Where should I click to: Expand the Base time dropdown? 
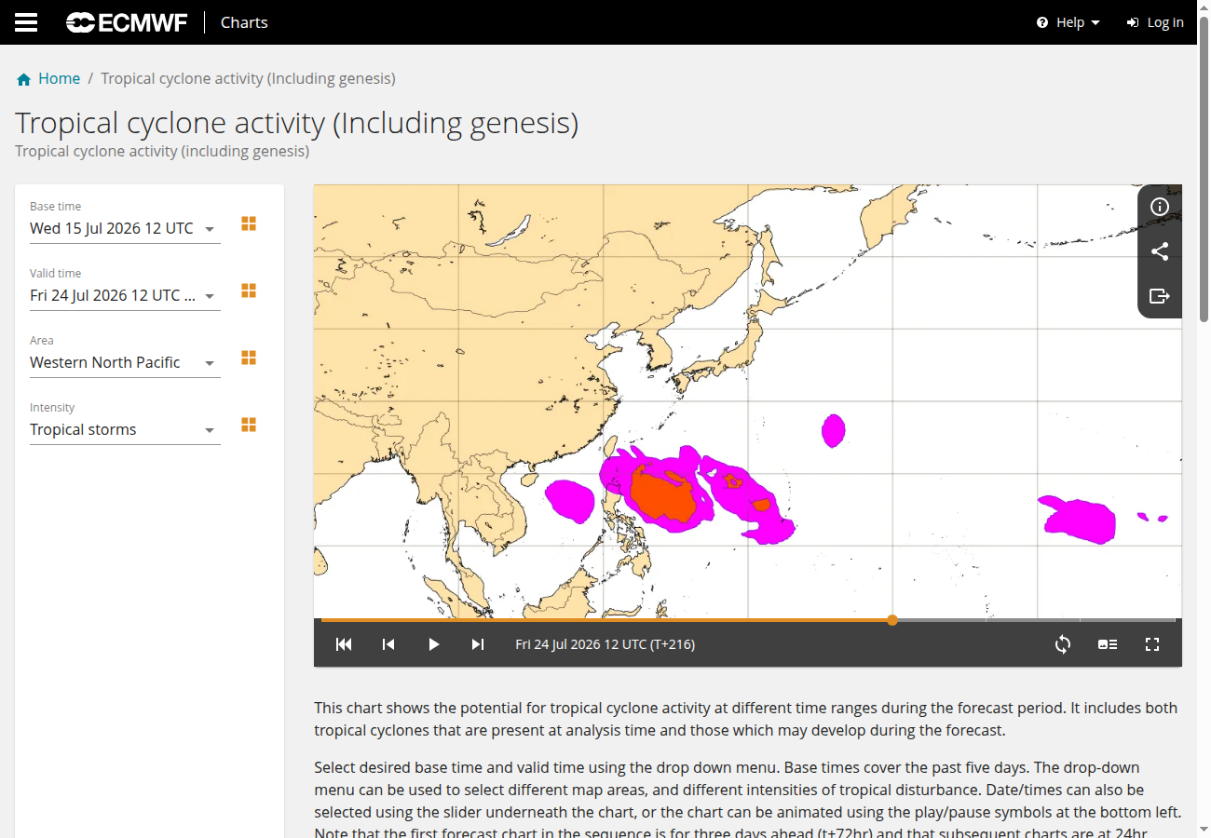coord(125,229)
